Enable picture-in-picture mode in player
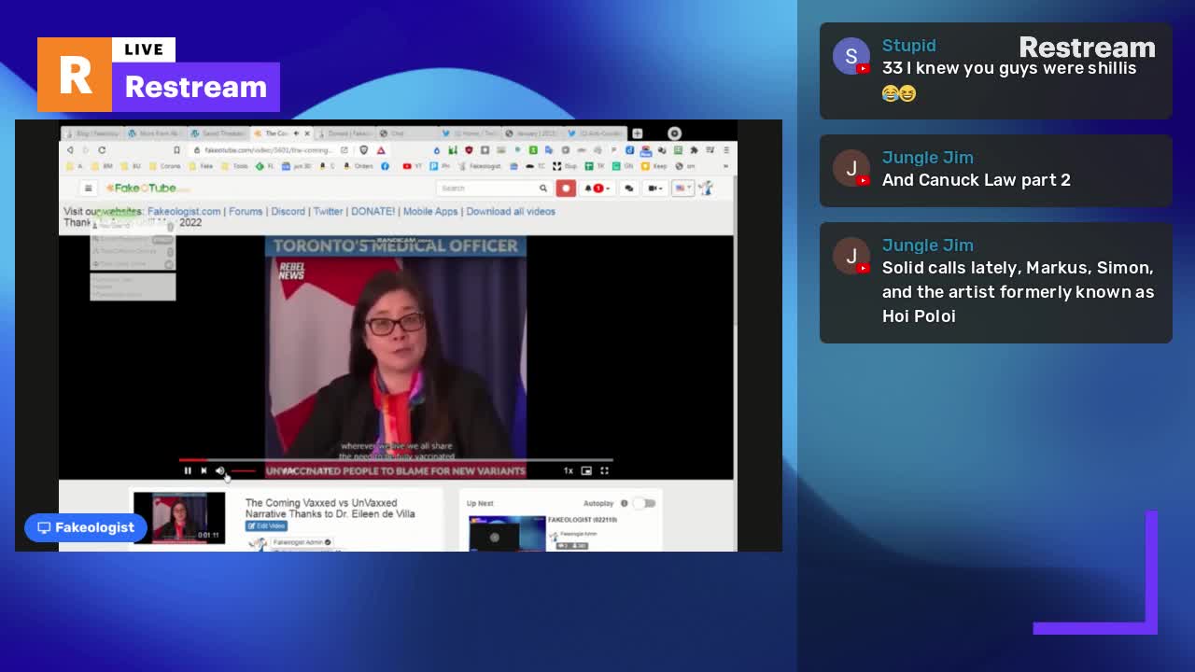The width and height of the screenshot is (1195, 672). click(x=586, y=470)
